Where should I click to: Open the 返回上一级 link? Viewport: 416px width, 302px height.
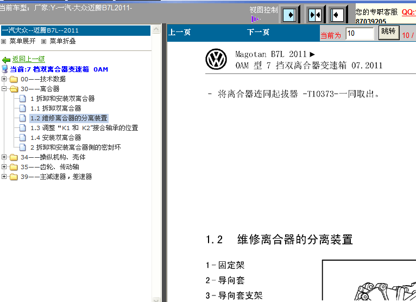[28, 59]
